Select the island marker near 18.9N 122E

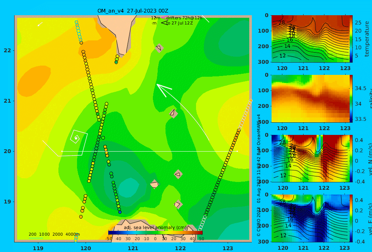point(178,204)
